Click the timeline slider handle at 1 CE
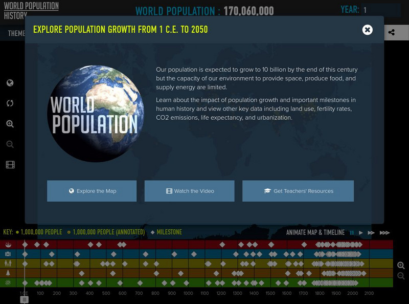This screenshot has width=409, height=304. pyautogui.click(x=24, y=299)
